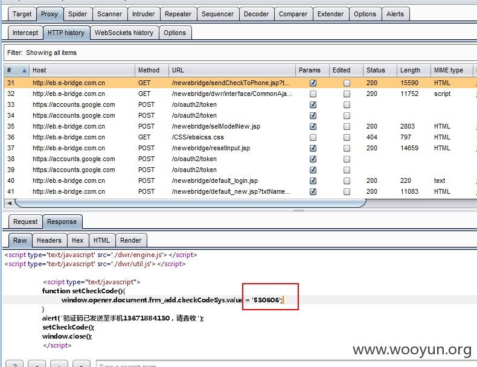Click the window.close() line in response
Image resolution: width=477 pixels, height=367 pixels.
point(67,336)
